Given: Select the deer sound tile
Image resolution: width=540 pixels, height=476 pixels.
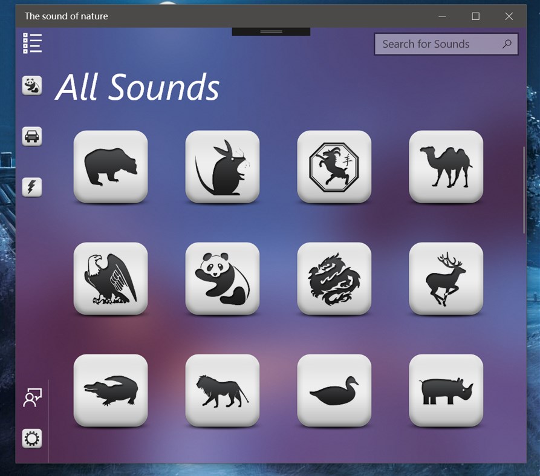Looking at the screenshot, I should pyautogui.click(x=446, y=278).
